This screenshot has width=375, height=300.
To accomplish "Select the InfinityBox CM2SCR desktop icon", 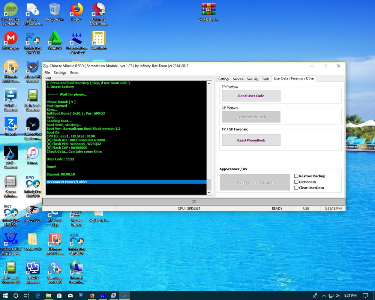I will pyautogui.click(x=33, y=43).
